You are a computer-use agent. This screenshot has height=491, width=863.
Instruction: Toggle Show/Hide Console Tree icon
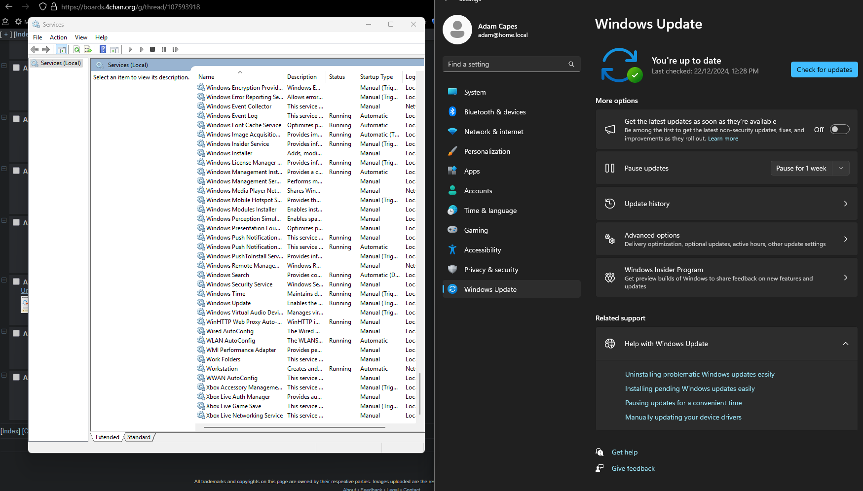(61, 49)
